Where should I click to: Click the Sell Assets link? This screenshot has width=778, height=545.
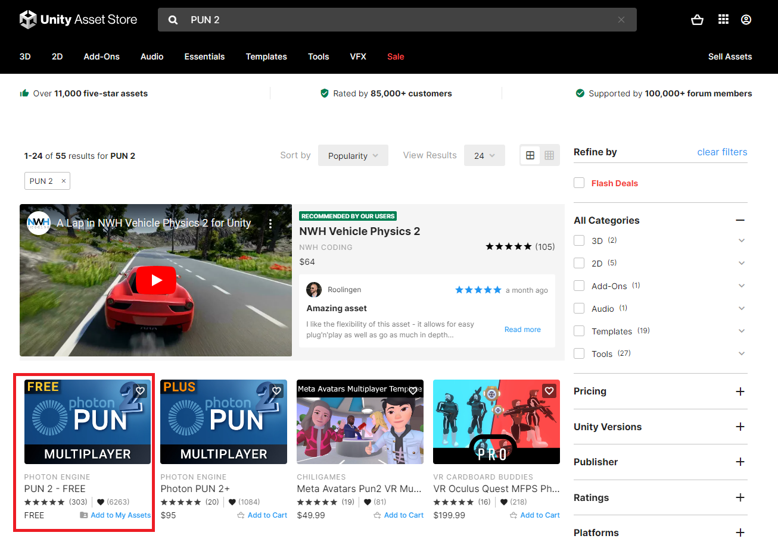click(x=730, y=57)
